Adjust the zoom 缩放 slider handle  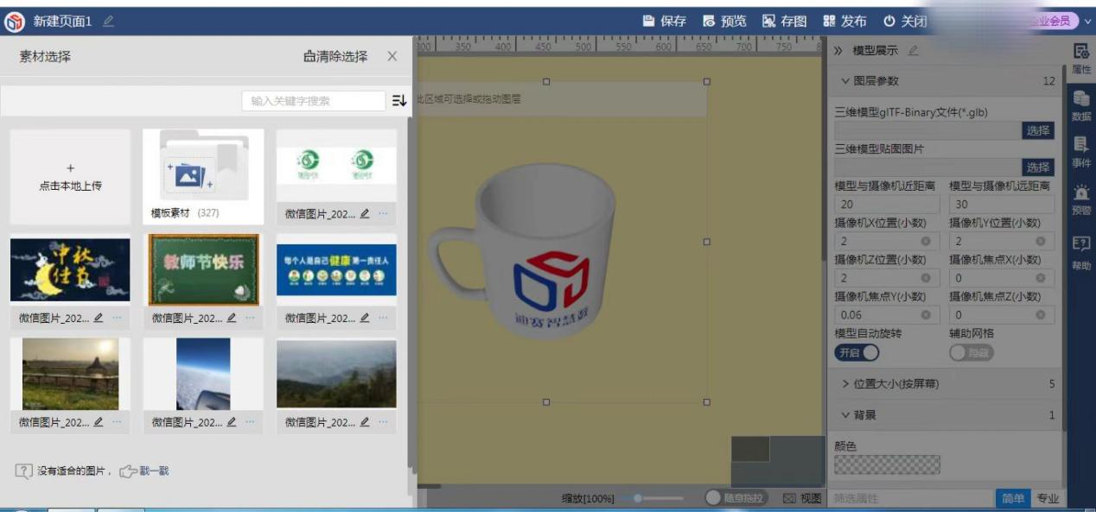pyautogui.click(x=638, y=498)
